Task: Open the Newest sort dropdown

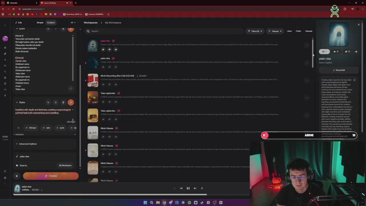Action: coord(275,31)
